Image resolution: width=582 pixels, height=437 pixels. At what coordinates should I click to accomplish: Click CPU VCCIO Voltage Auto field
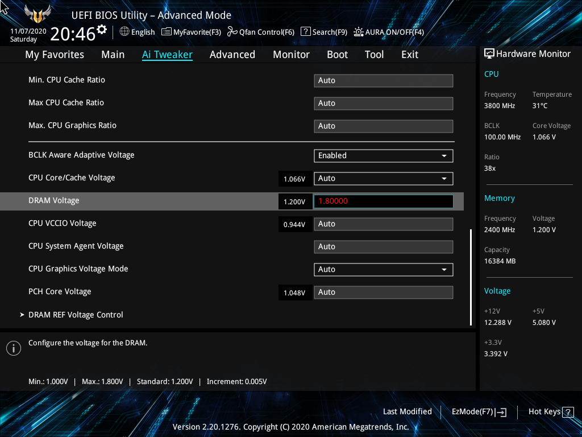pos(384,224)
